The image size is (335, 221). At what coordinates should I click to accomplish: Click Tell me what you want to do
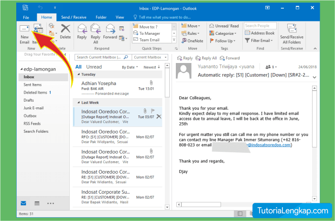click(162, 17)
